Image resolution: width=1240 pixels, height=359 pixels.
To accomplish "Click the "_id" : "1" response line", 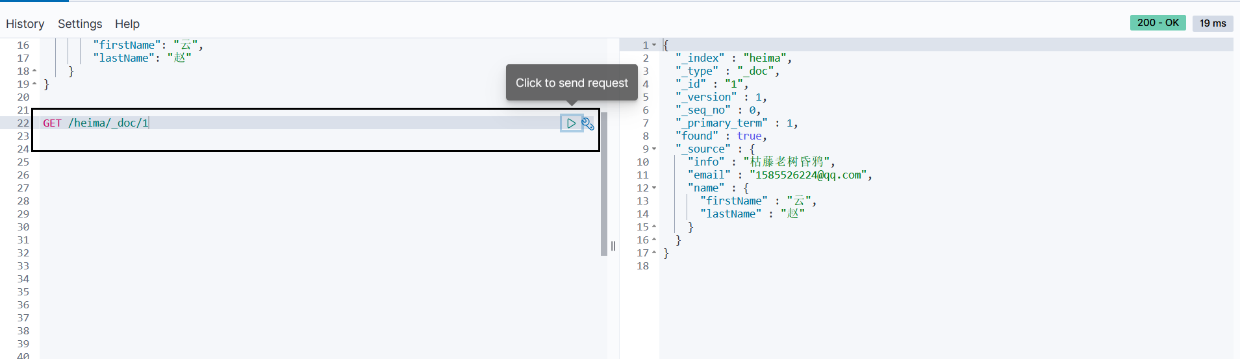I will 711,84.
